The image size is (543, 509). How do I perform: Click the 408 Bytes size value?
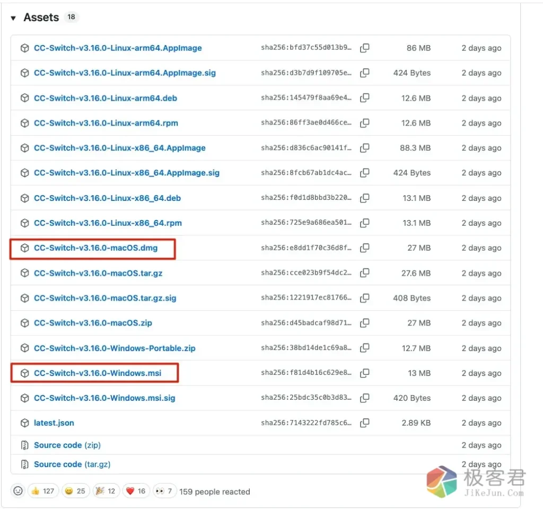[411, 298]
